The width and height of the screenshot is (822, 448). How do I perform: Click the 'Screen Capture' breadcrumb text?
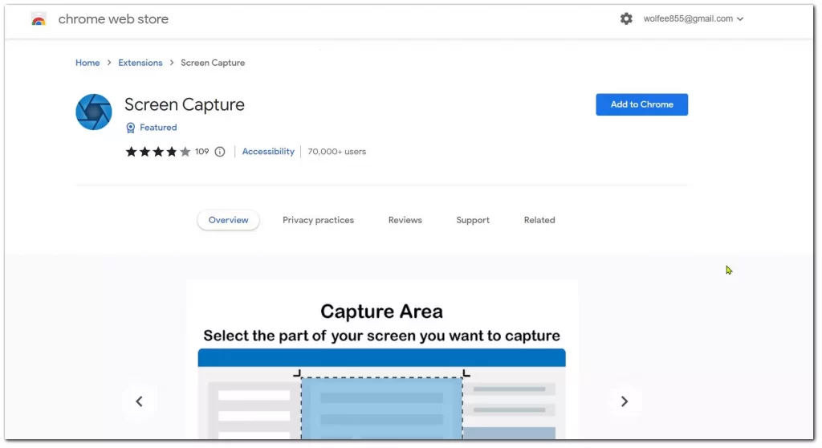(213, 63)
